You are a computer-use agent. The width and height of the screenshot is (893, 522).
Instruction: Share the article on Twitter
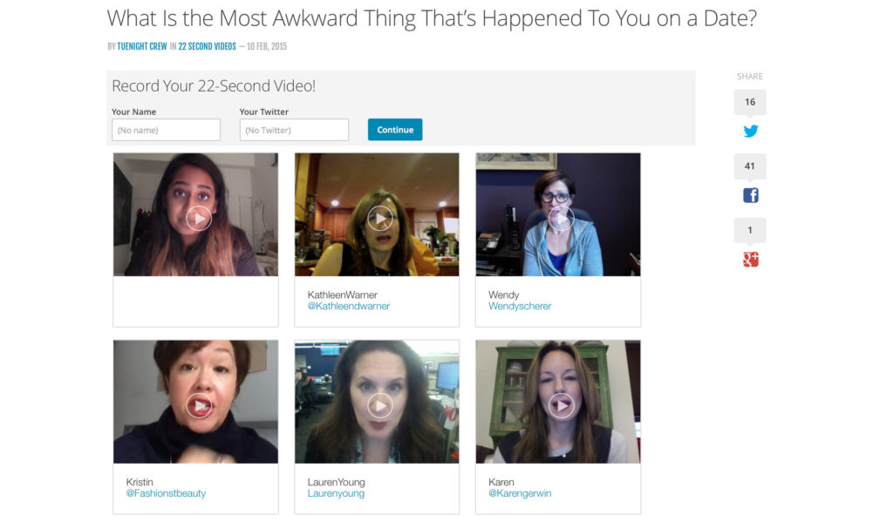(750, 131)
